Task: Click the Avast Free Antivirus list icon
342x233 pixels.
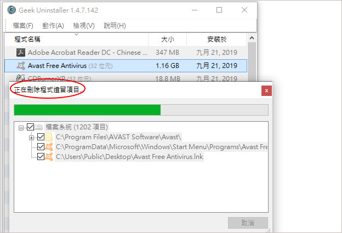Action: [21, 65]
